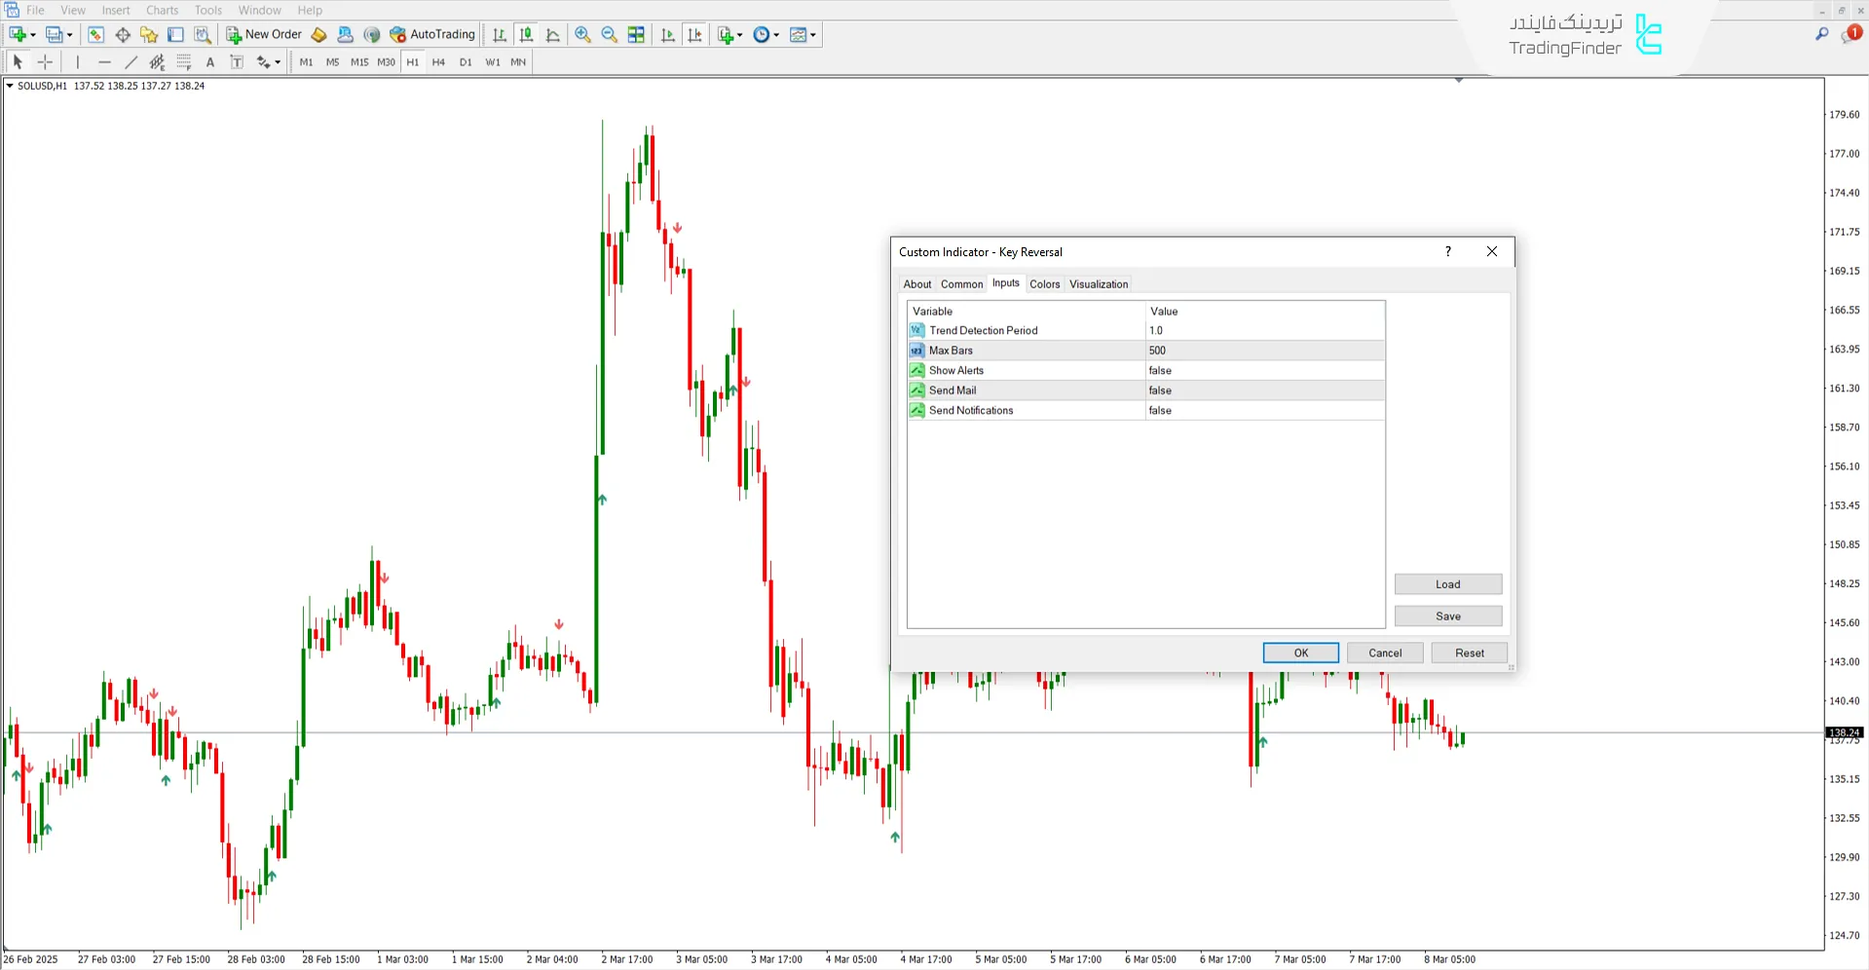Image resolution: width=1869 pixels, height=970 pixels.
Task: Toggle AutoTrading on the toolbar
Action: [x=432, y=34]
